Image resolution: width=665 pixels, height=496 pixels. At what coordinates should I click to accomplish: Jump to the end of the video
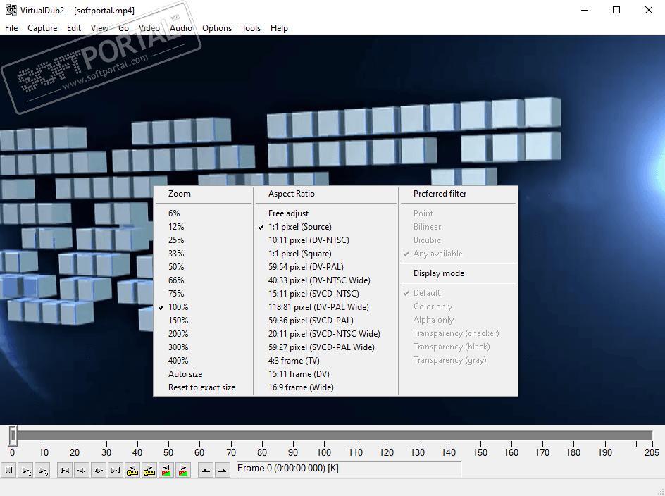tap(116, 470)
